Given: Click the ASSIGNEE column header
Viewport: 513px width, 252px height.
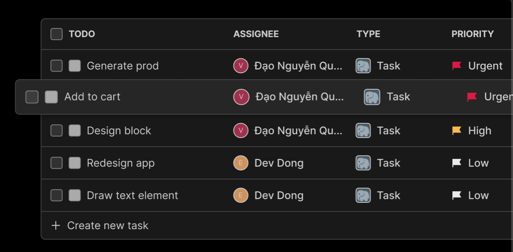Looking at the screenshot, I should (x=256, y=34).
